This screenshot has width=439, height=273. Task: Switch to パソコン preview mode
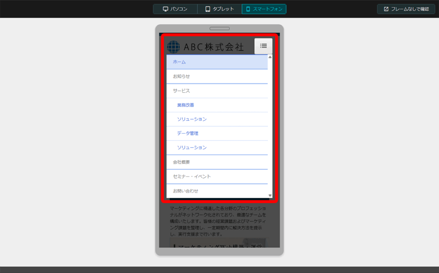pos(175,9)
